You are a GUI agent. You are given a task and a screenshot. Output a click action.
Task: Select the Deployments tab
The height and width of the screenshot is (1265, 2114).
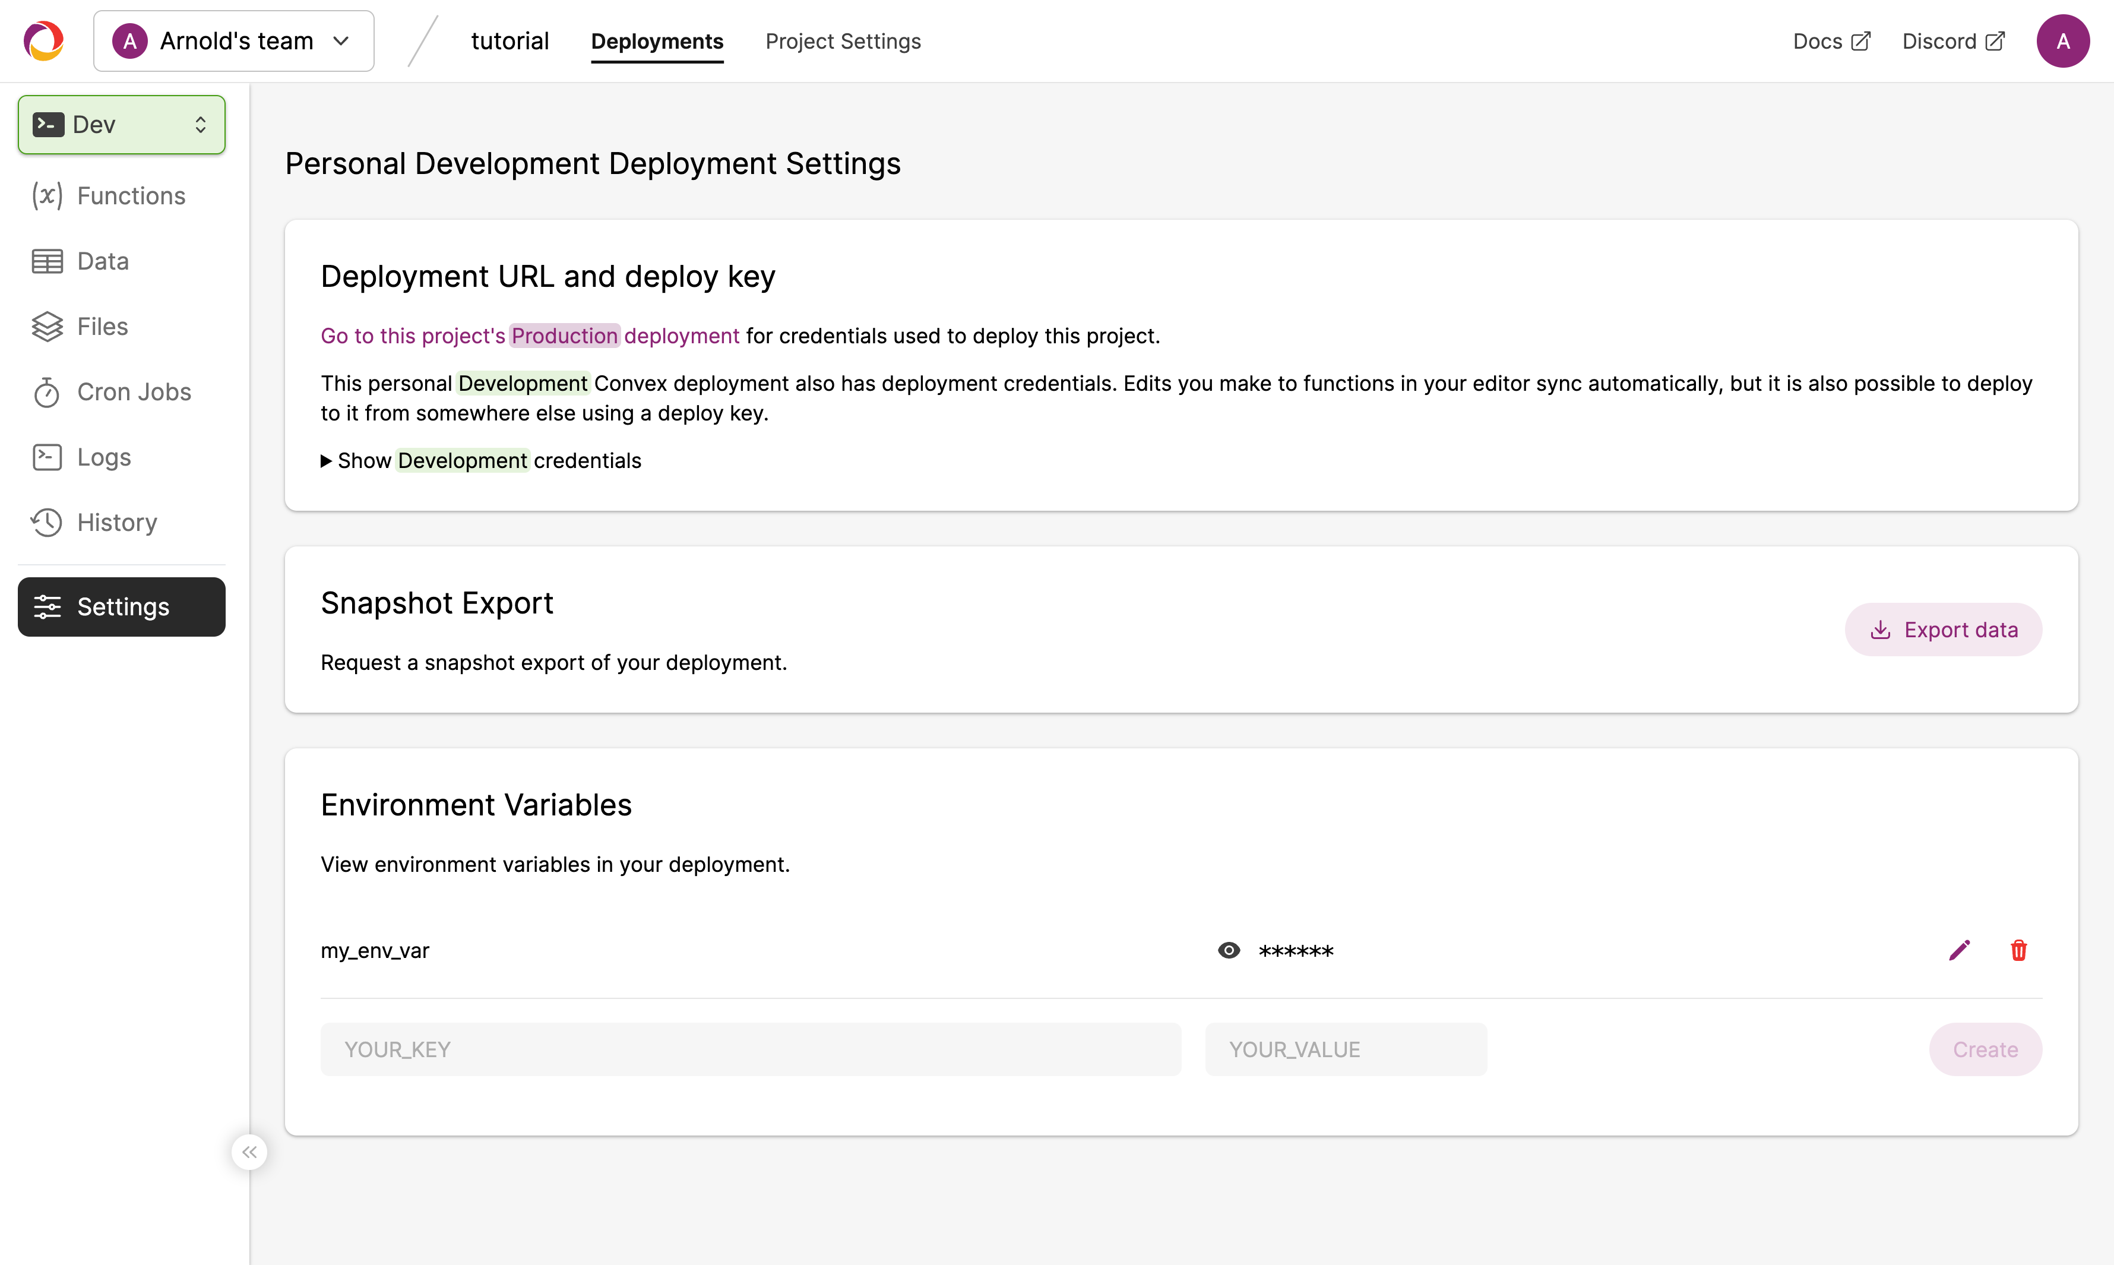657,41
